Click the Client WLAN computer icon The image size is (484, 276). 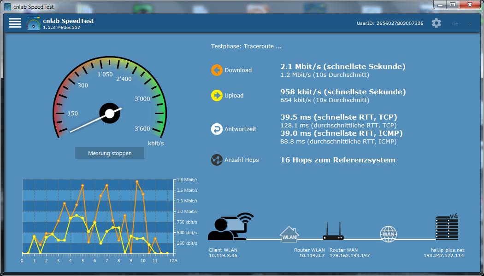(230, 226)
